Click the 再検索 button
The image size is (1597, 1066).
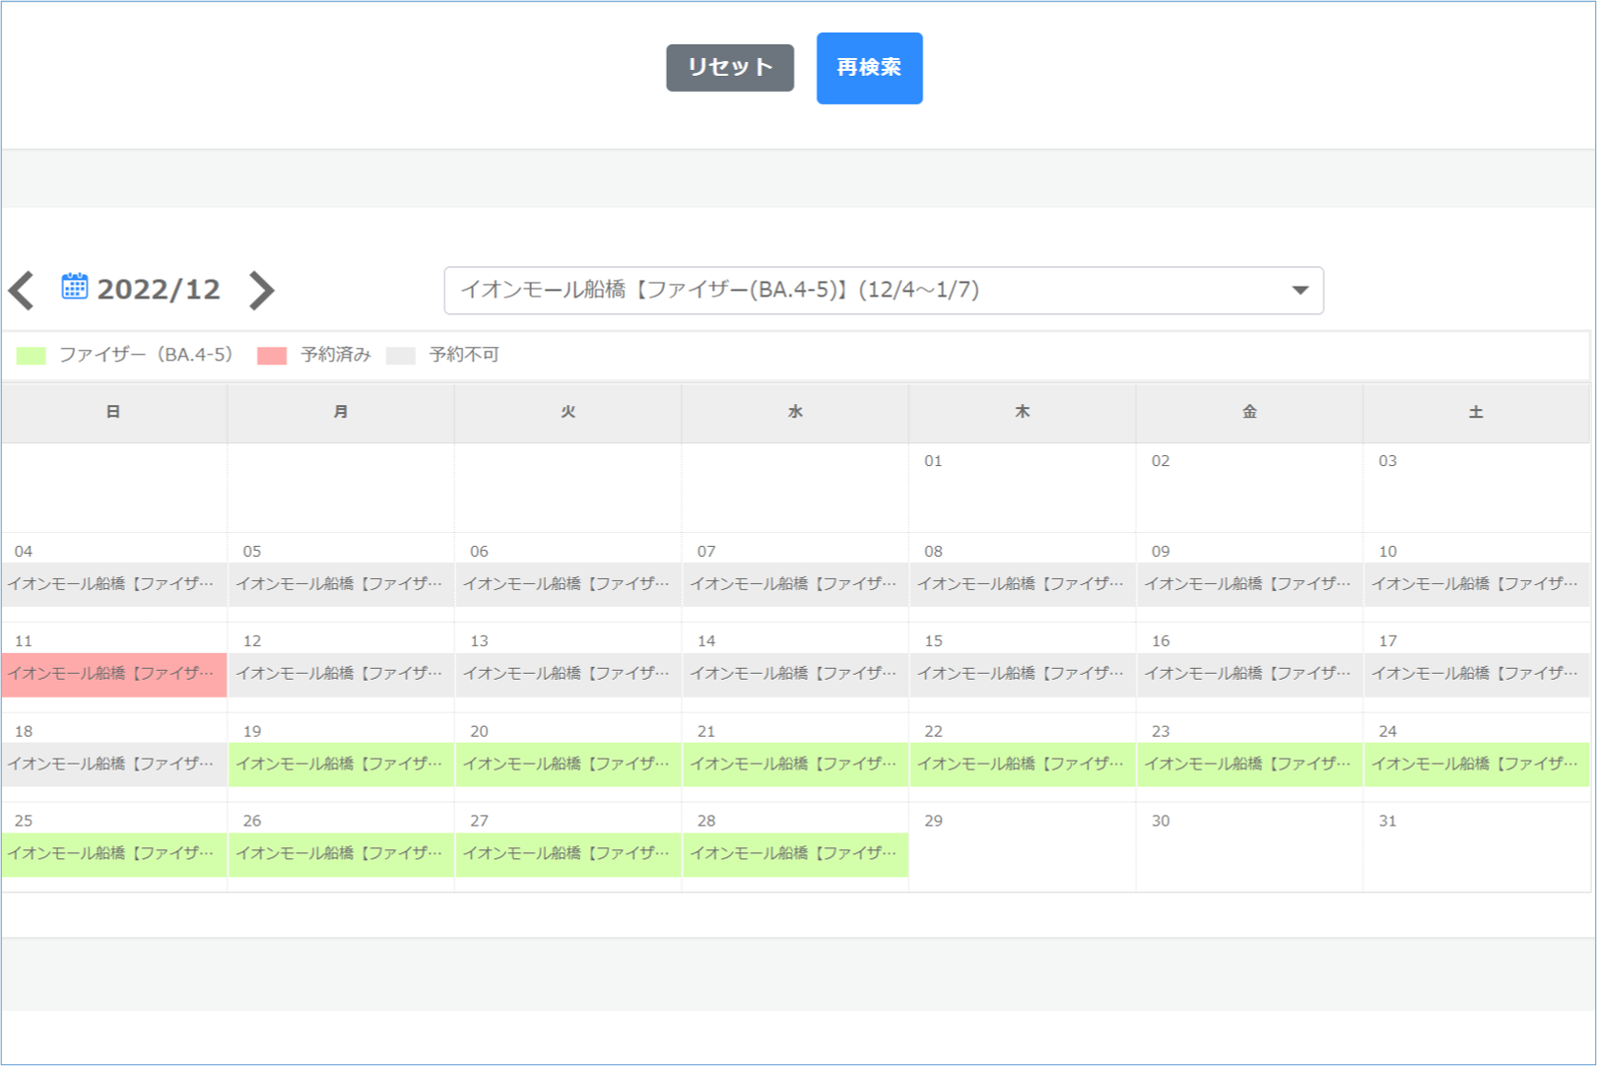tap(869, 68)
